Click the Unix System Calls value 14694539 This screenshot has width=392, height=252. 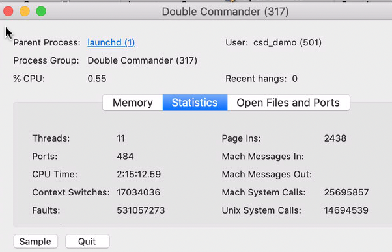tap(346, 210)
